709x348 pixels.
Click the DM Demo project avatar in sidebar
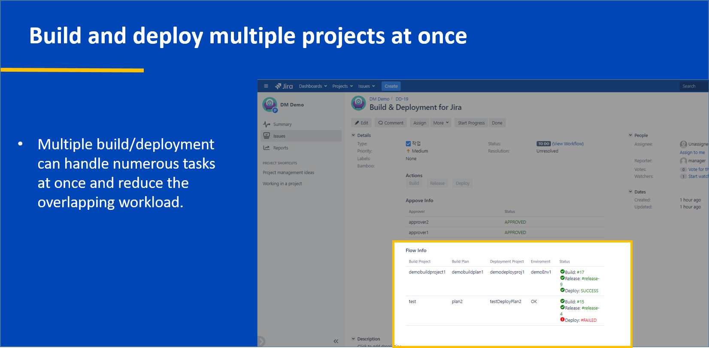point(270,104)
